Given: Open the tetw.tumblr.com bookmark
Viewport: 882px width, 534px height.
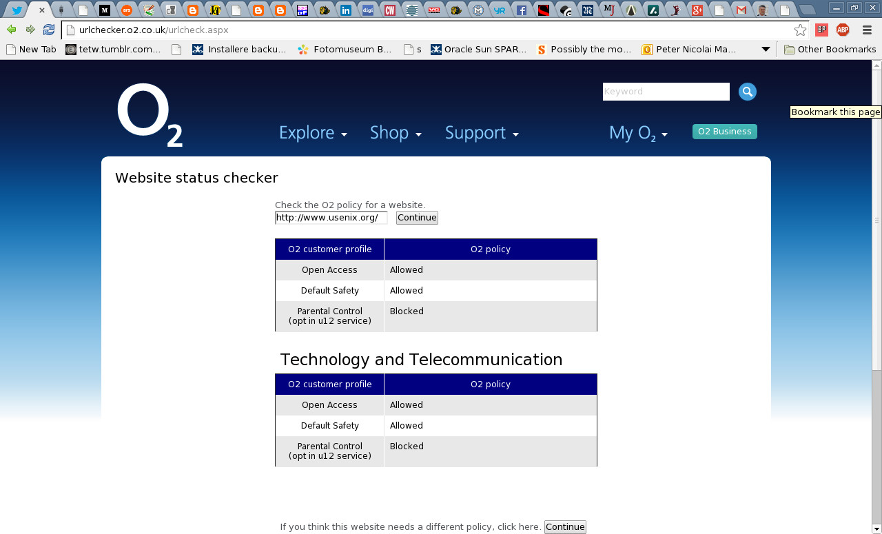Looking at the screenshot, I should tap(113, 50).
